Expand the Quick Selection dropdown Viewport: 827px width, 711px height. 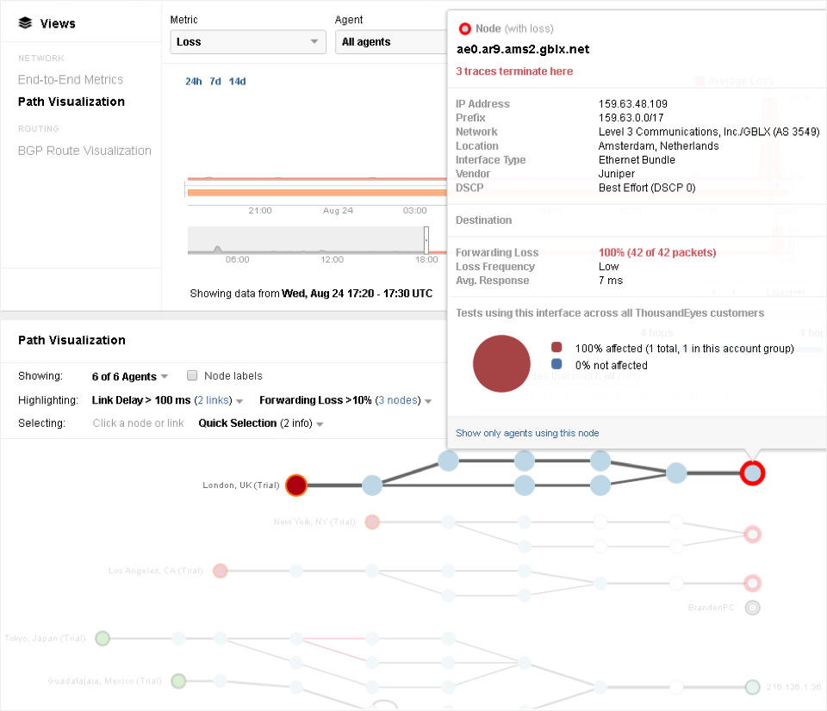point(260,424)
